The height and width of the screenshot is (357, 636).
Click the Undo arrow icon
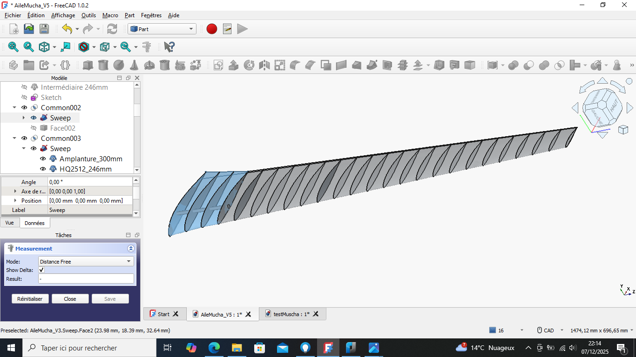pos(67,29)
